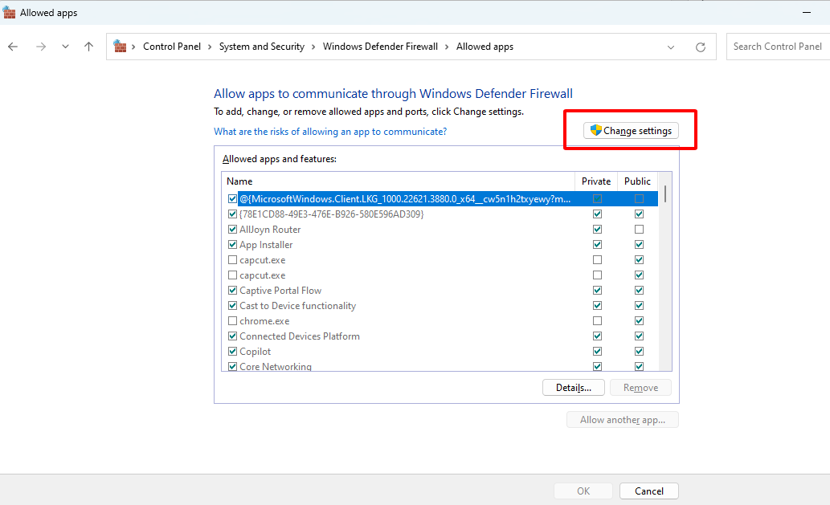Click Allowed apps breadcrumb
Screen dimensions: 830x505
(485, 47)
